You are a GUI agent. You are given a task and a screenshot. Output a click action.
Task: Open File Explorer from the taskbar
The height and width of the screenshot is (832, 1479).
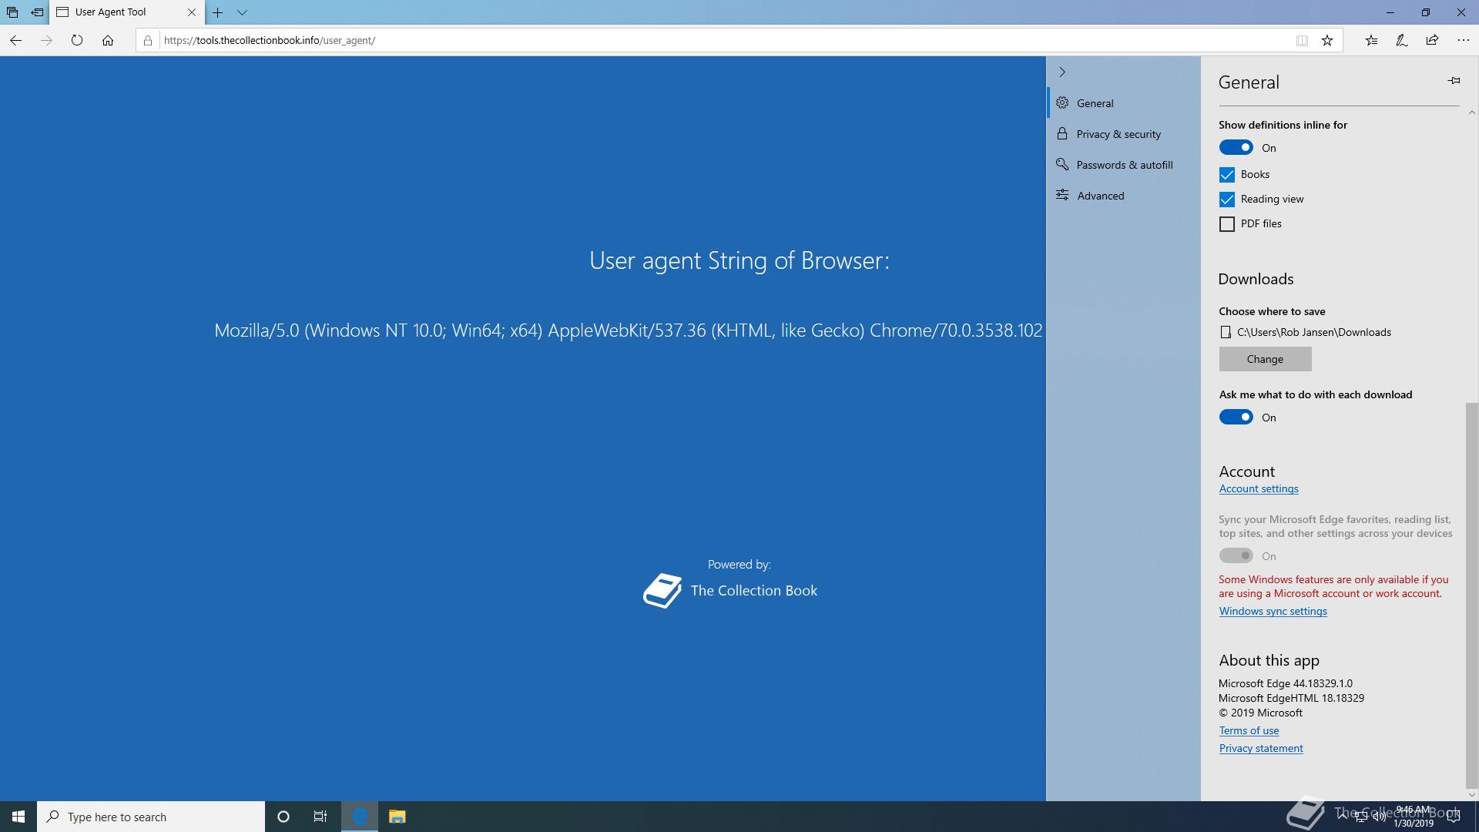coord(397,817)
